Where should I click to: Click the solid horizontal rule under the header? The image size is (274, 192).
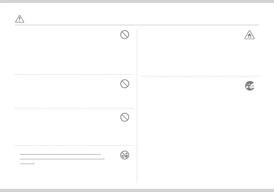[x=137, y=25]
